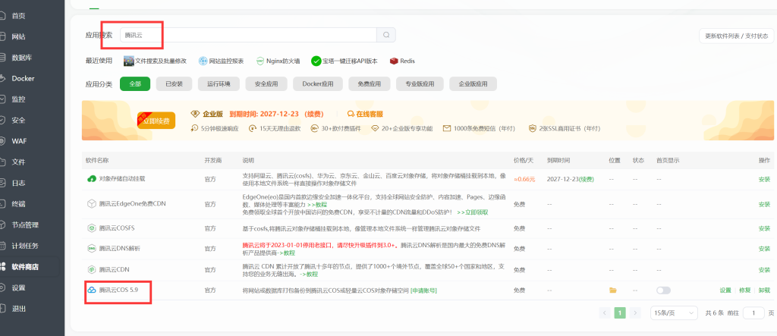The height and width of the screenshot is (336, 777).
Task: Select the 免费应用 category tab
Action: 370,83
